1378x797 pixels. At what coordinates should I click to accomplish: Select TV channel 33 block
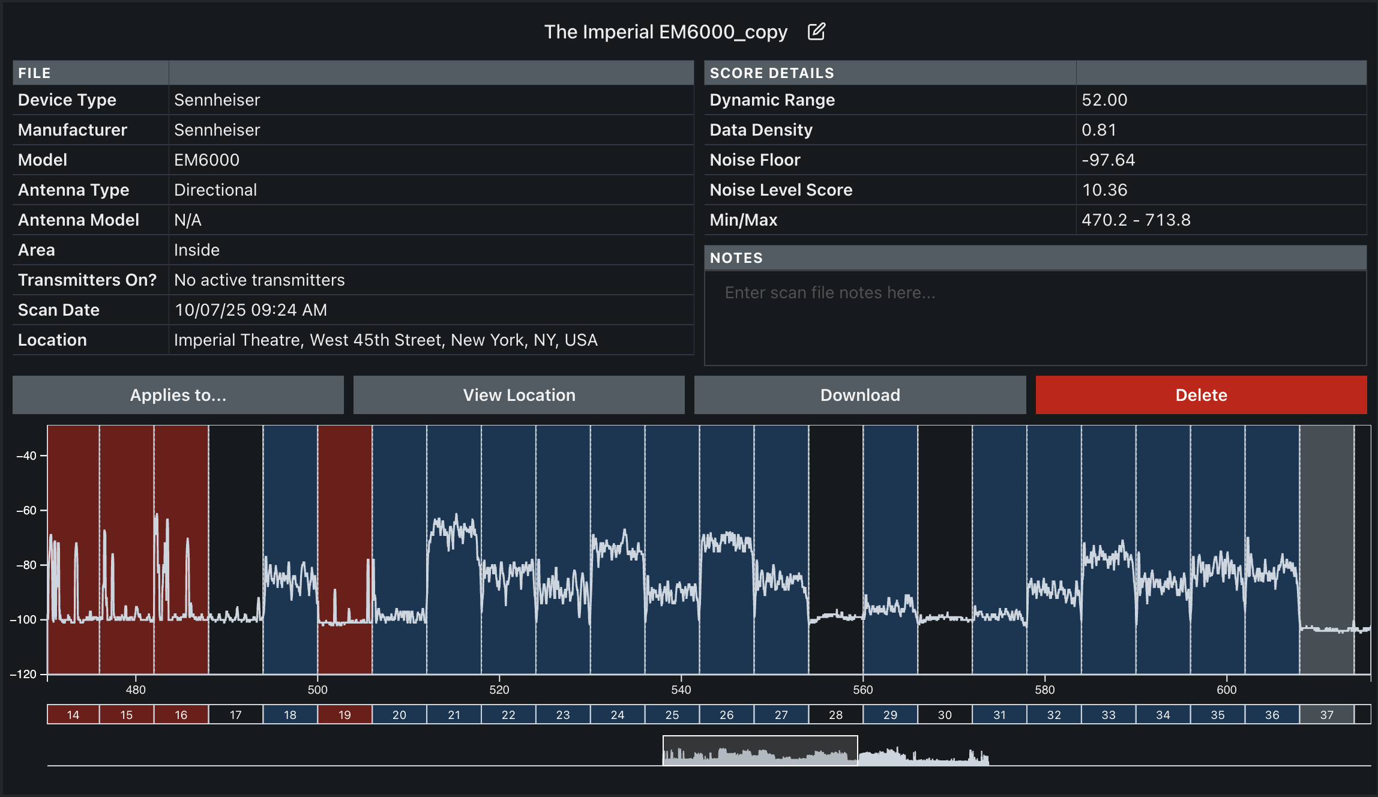click(1109, 715)
